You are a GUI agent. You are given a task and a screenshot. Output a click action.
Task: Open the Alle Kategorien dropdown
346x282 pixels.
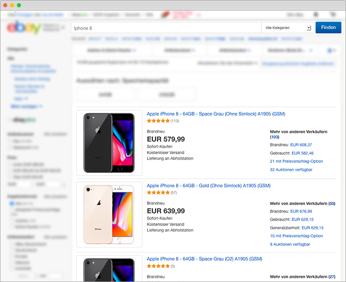click(x=287, y=28)
